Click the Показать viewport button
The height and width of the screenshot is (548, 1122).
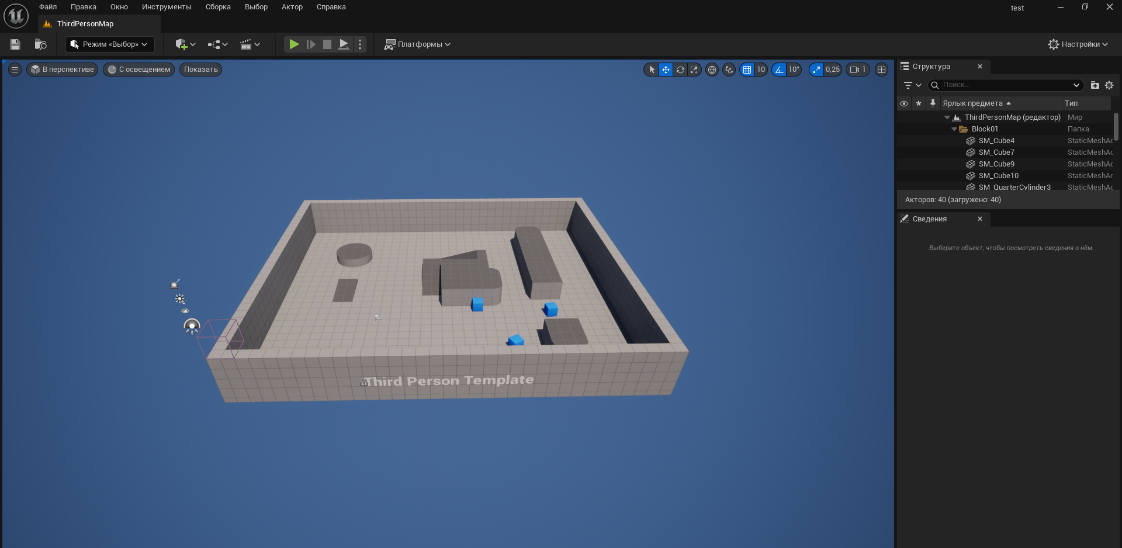(x=200, y=70)
